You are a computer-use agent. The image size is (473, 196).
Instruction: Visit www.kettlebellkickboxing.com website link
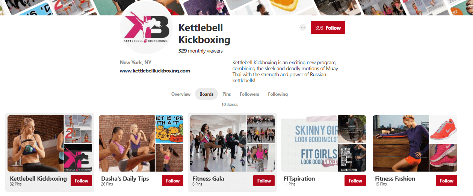(x=155, y=71)
